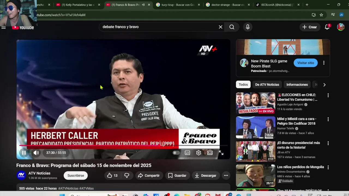
Task: Switch to the KICKconIA TikTok tab
Action: point(277,5)
